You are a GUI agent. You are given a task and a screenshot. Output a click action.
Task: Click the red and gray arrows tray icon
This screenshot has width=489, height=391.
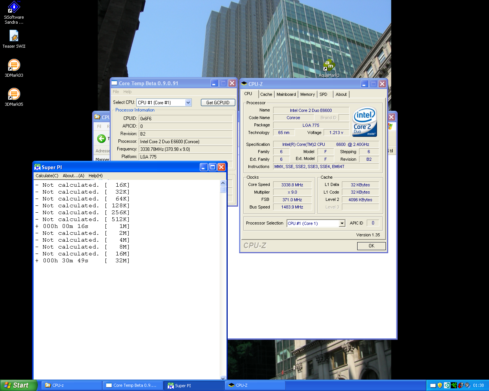460,385
